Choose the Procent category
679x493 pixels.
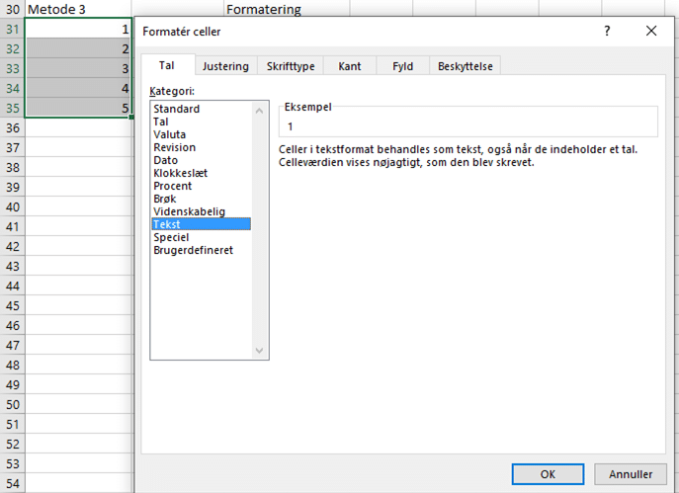point(173,186)
